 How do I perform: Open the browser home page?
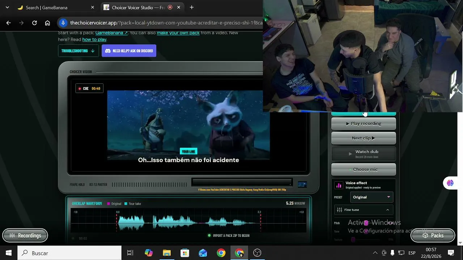(x=47, y=23)
